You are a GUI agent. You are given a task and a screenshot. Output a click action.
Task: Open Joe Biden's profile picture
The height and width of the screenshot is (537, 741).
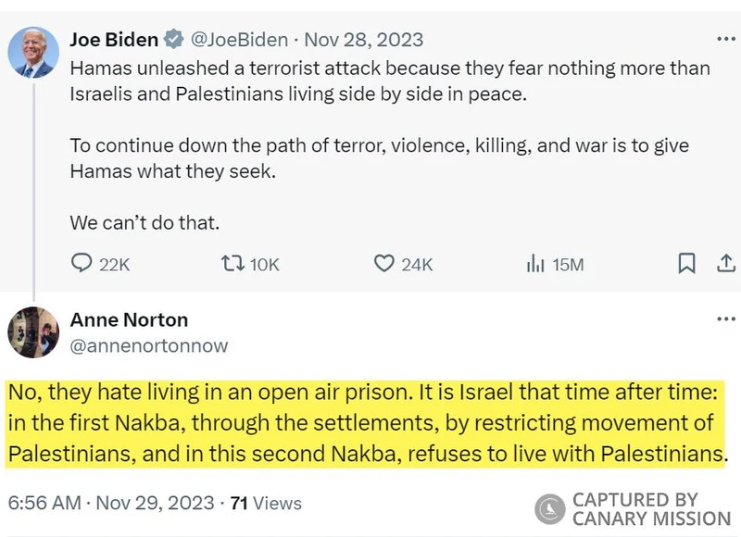(x=33, y=53)
